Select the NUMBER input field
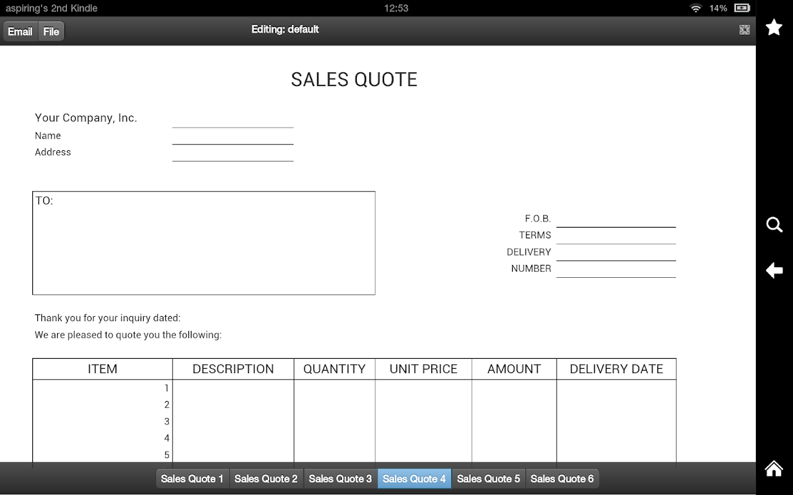 tap(616, 269)
